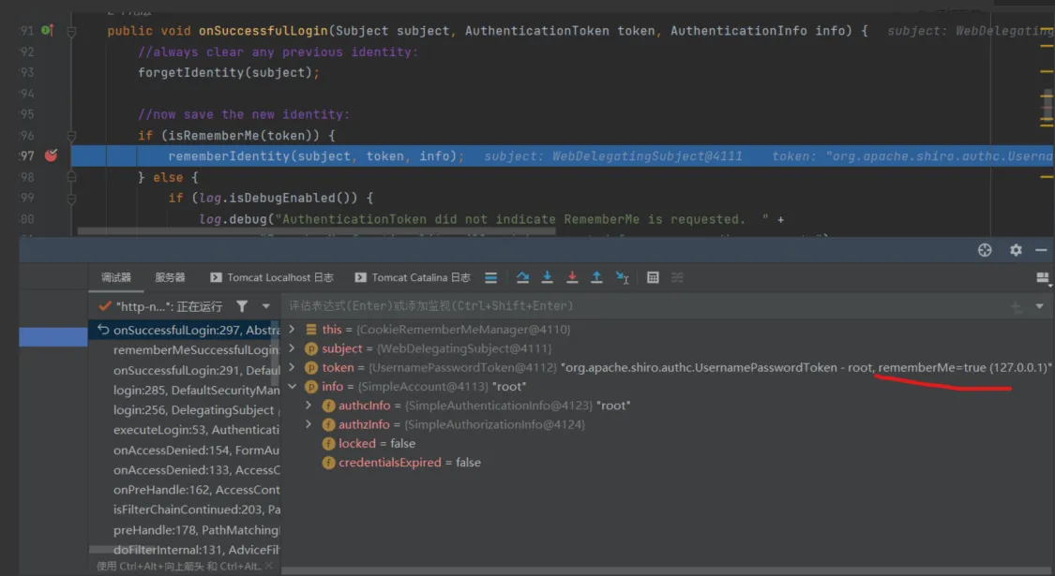Click the object icon beside 'this'
The width and height of the screenshot is (1055, 576).
click(310, 330)
